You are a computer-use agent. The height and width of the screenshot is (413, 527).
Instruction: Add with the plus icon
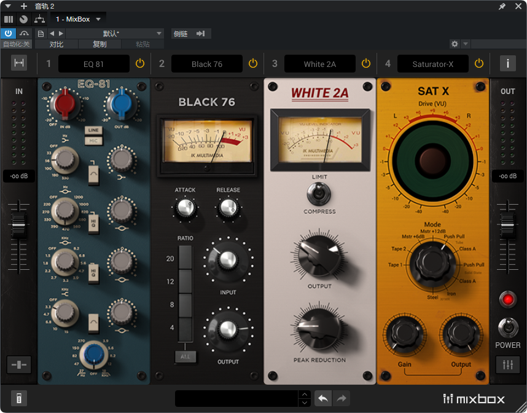coord(23,6)
